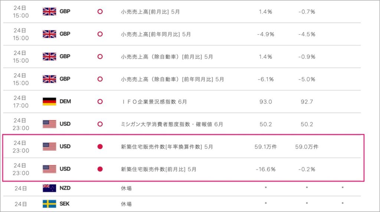The height and width of the screenshot is (212, 380).
Task: Click the US flag beside ミシガン大学消費者態度指数
Action: (49, 124)
